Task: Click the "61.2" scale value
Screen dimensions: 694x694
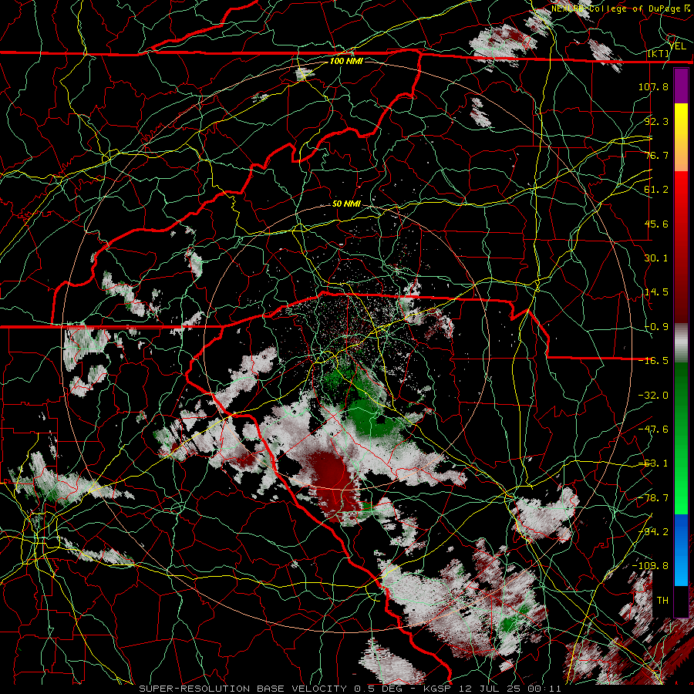Action: (x=656, y=190)
